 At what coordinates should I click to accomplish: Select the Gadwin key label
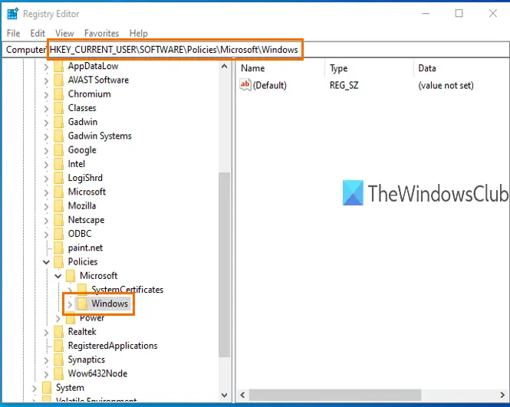(x=83, y=122)
